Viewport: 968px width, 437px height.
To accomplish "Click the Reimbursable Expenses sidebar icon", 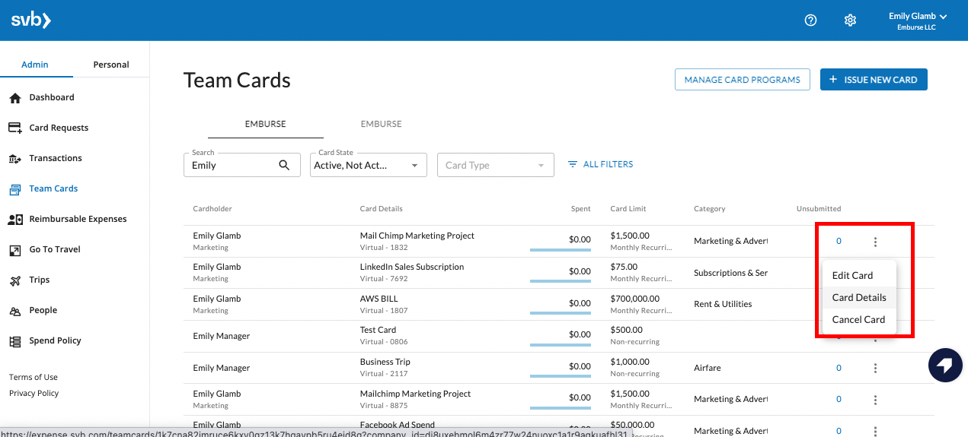I will [x=15, y=220].
